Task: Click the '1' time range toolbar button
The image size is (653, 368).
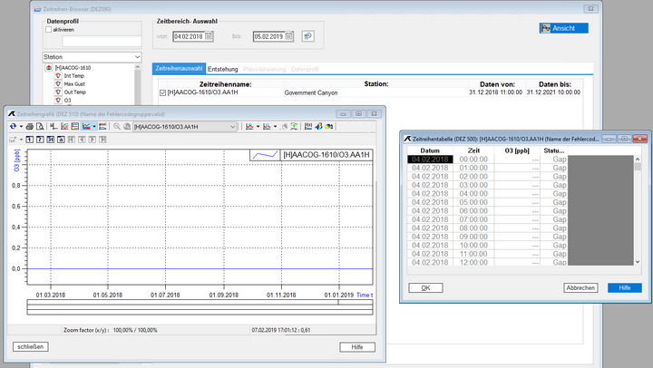Action: (x=29, y=140)
